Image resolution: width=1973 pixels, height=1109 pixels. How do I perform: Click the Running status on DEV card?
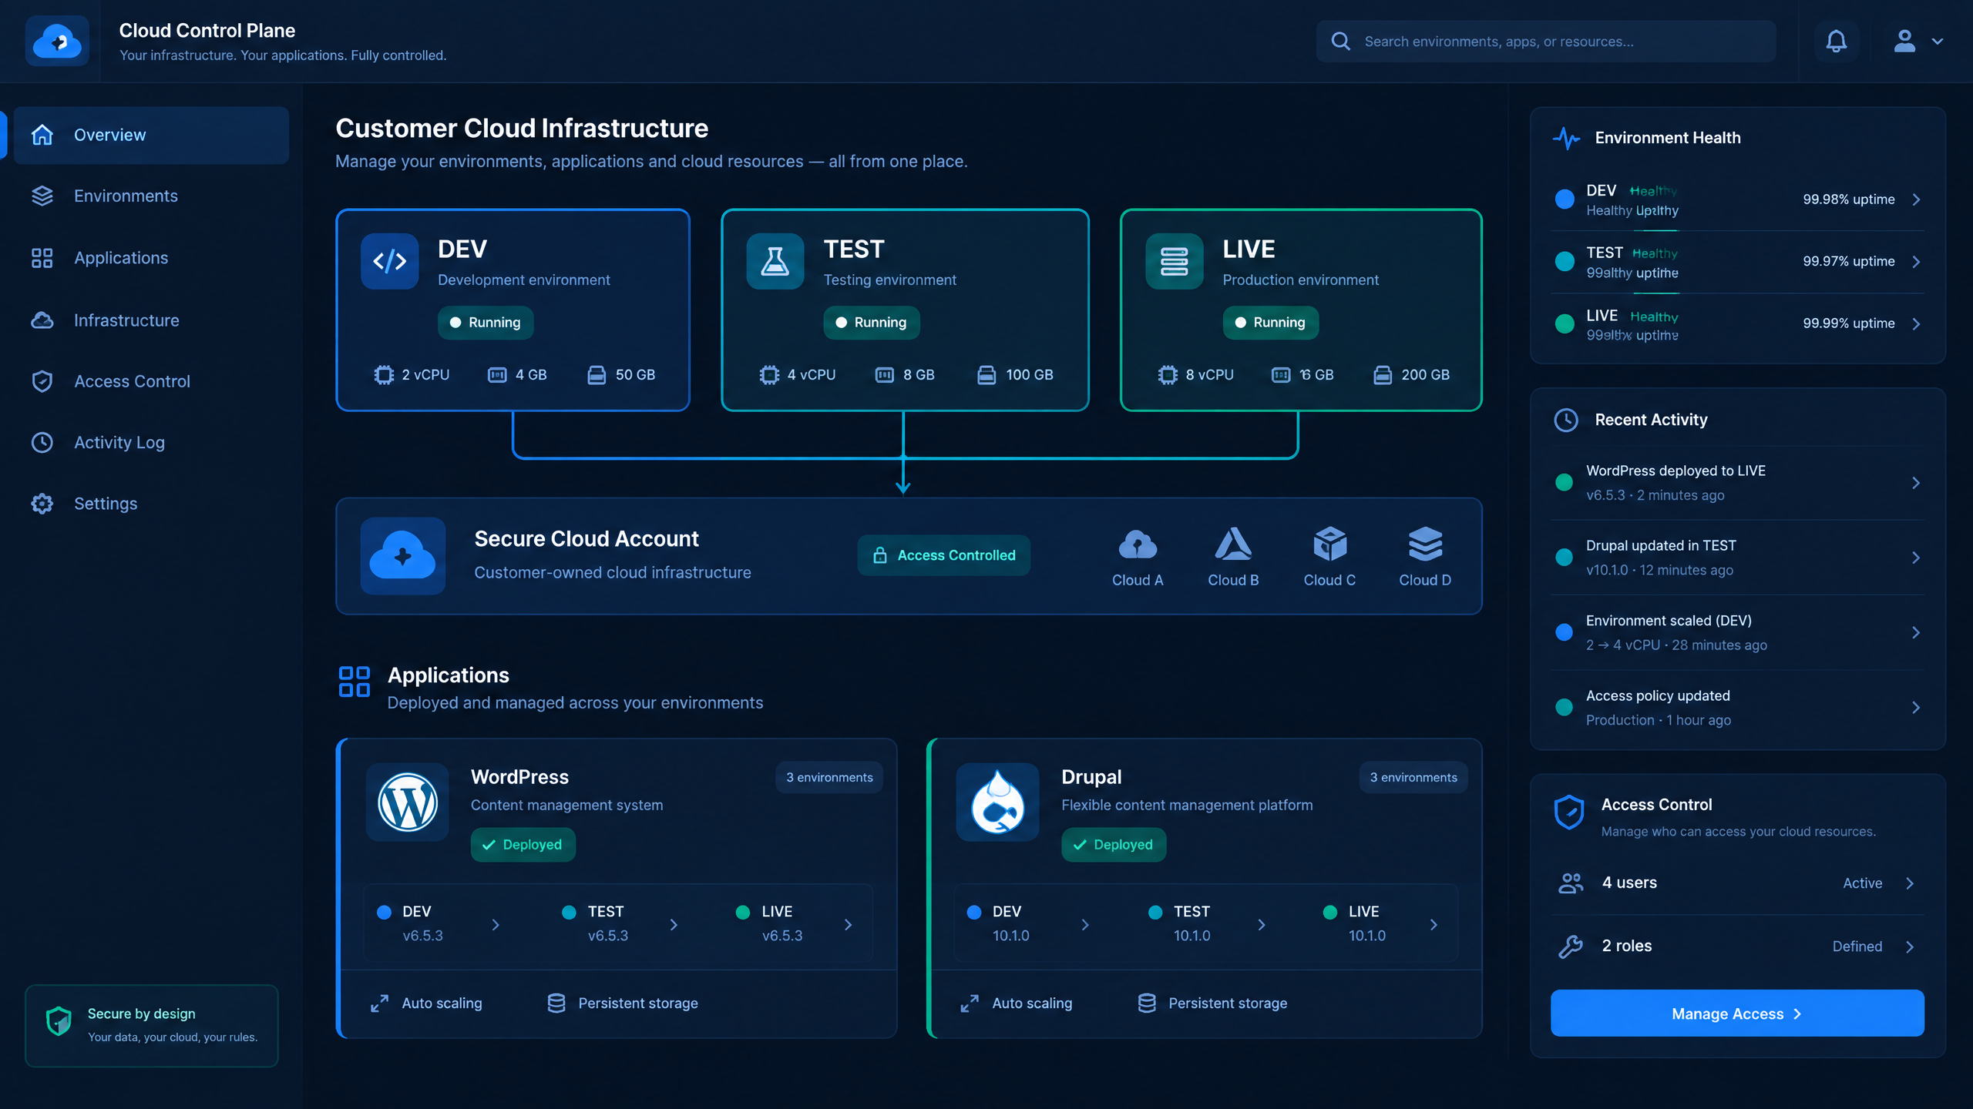[486, 323]
